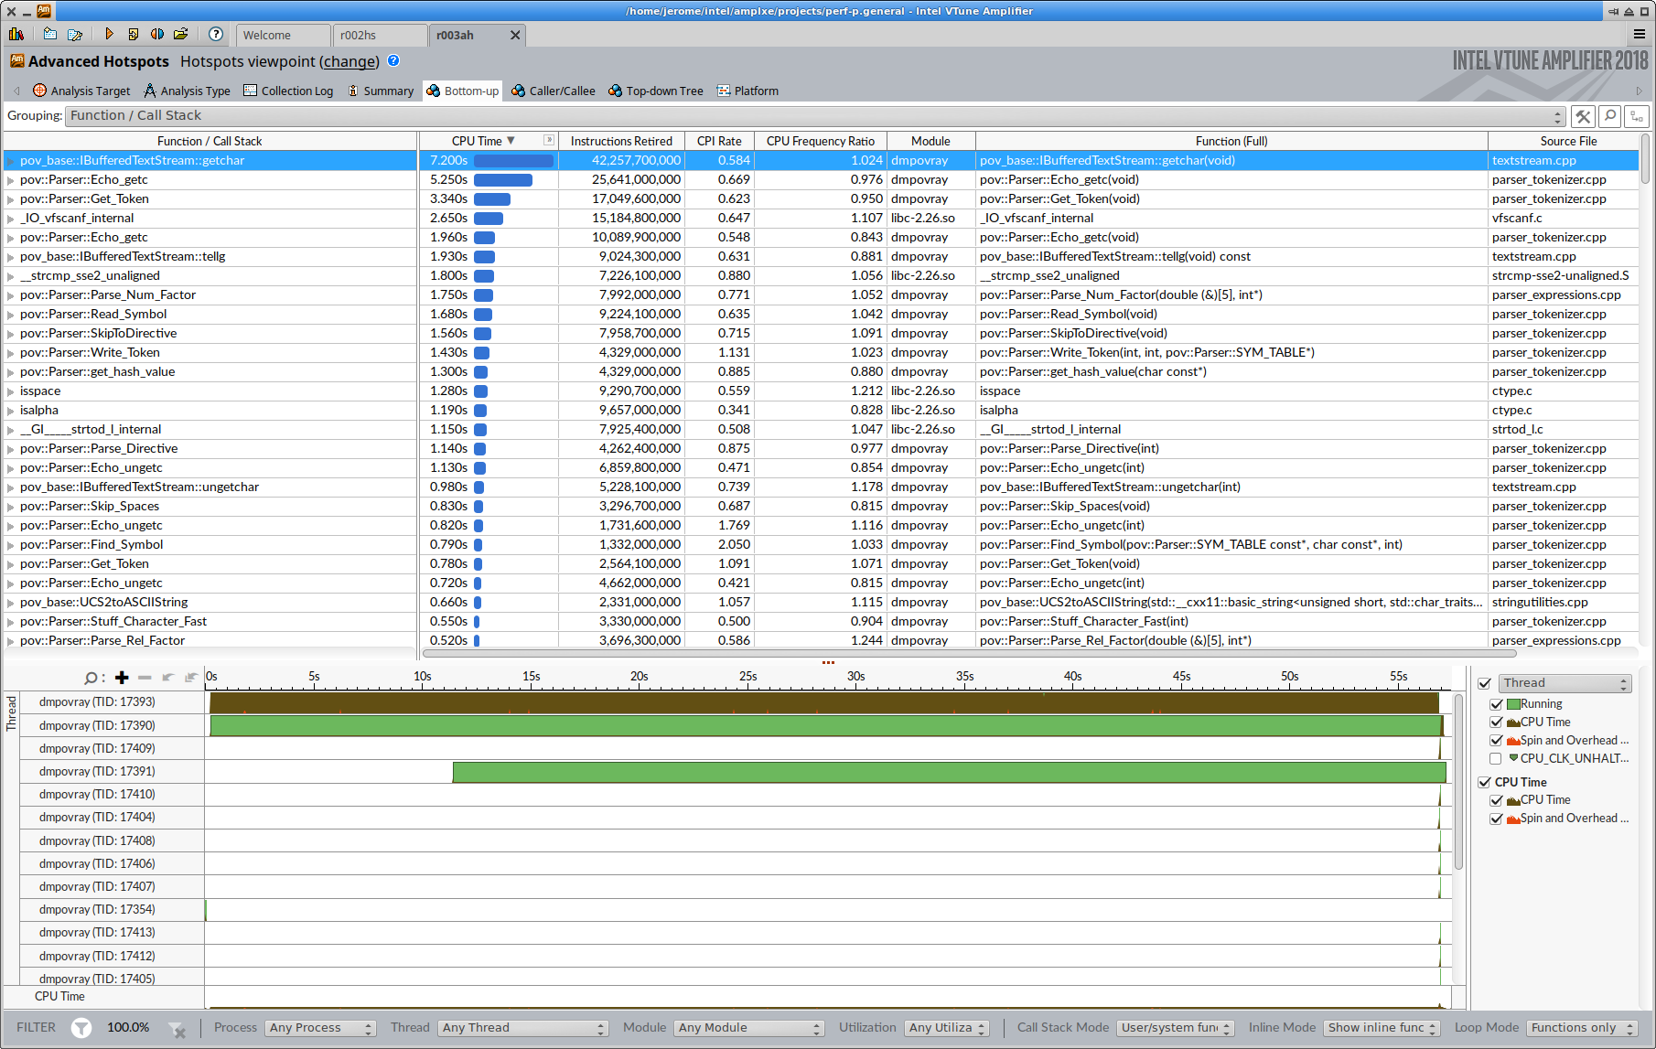Zoom in on timeline with plus icon

coord(122,678)
